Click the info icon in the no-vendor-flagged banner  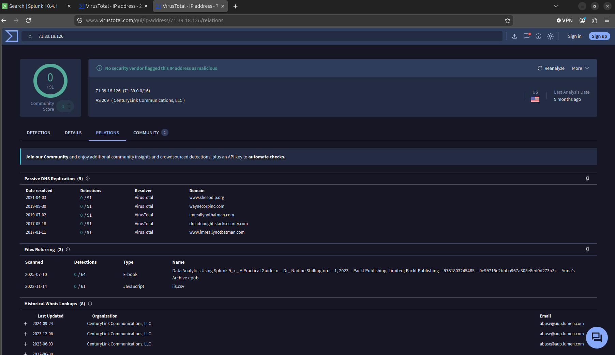(x=99, y=68)
